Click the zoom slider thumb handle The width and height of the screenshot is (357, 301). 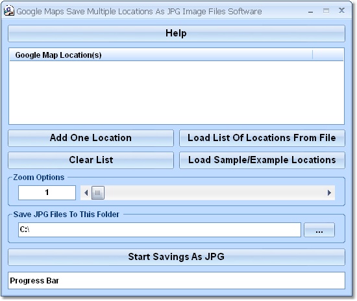[98, 193]
